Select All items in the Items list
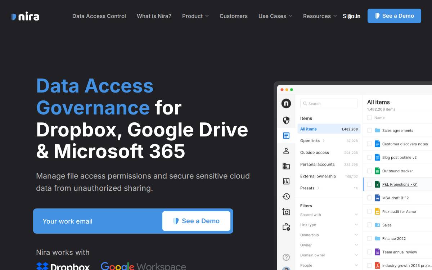 tap(329, 129)
